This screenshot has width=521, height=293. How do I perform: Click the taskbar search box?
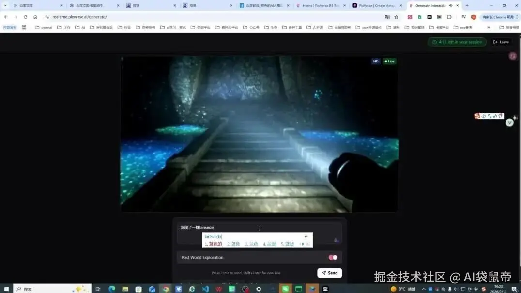(x=52, y=289)
